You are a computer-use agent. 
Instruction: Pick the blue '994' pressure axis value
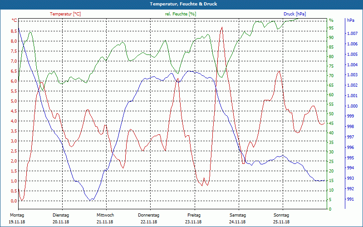point(350,168)
